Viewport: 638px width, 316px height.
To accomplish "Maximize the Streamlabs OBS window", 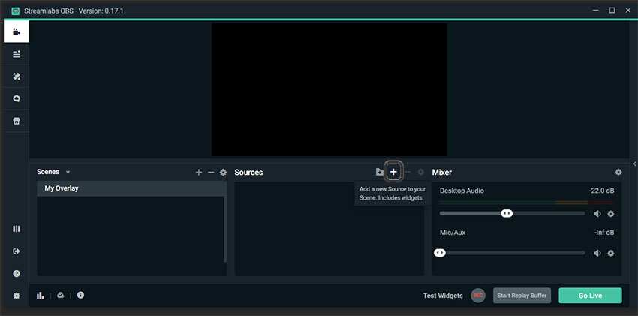I will tap(612, 11).
